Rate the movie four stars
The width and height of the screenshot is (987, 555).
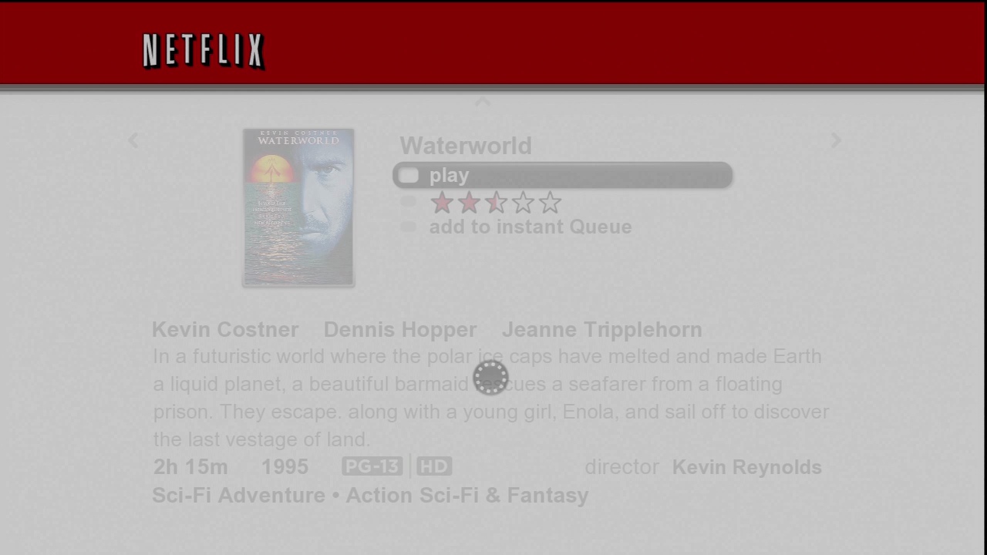(x=523, y=203)
